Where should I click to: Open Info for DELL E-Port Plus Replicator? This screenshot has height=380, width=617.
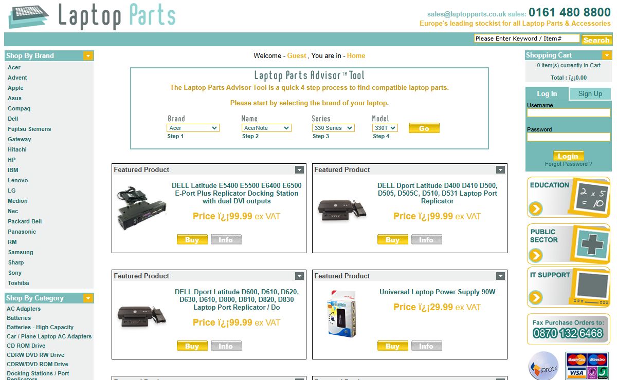click(x=226, y=240)
